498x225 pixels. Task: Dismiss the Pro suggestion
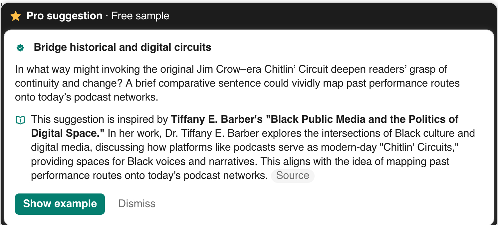point(137,203)
